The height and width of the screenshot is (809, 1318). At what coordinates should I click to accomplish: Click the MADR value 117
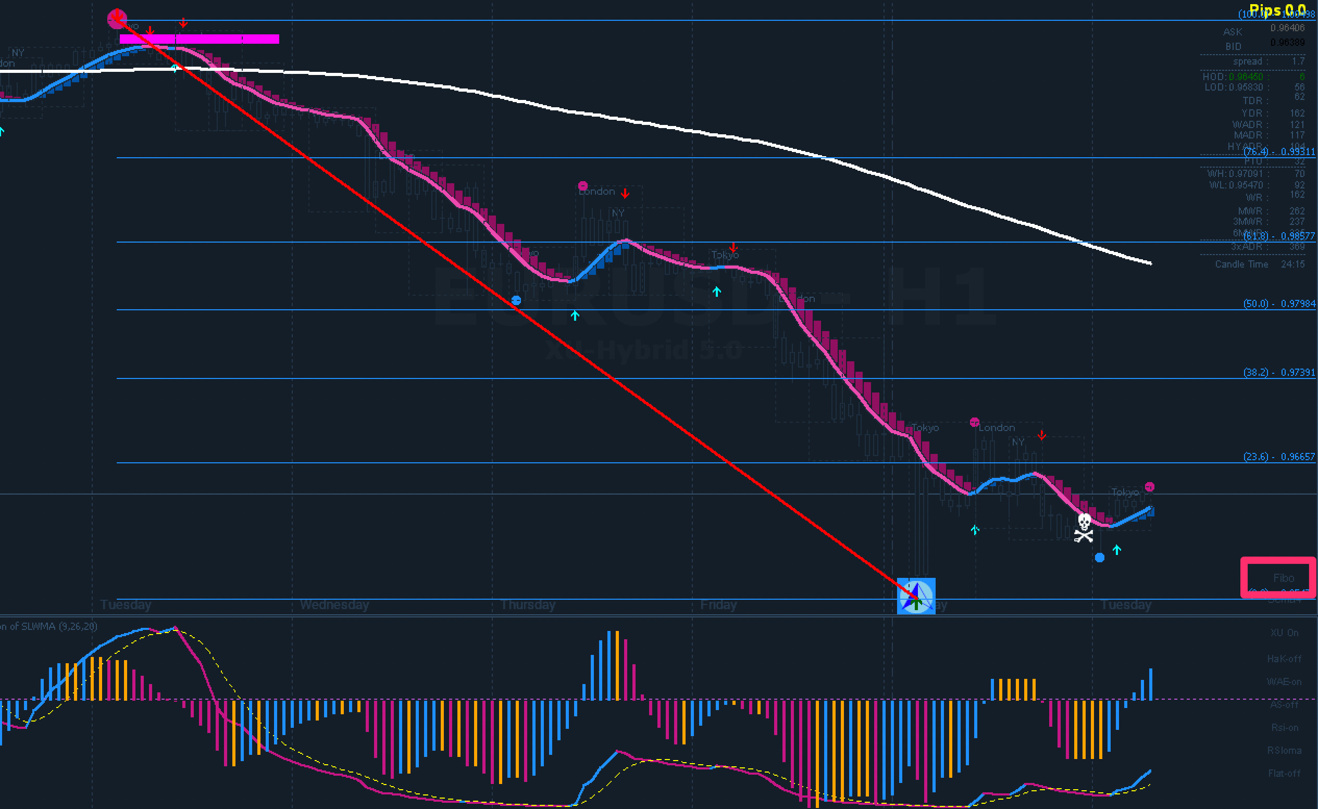(1297, 135)
